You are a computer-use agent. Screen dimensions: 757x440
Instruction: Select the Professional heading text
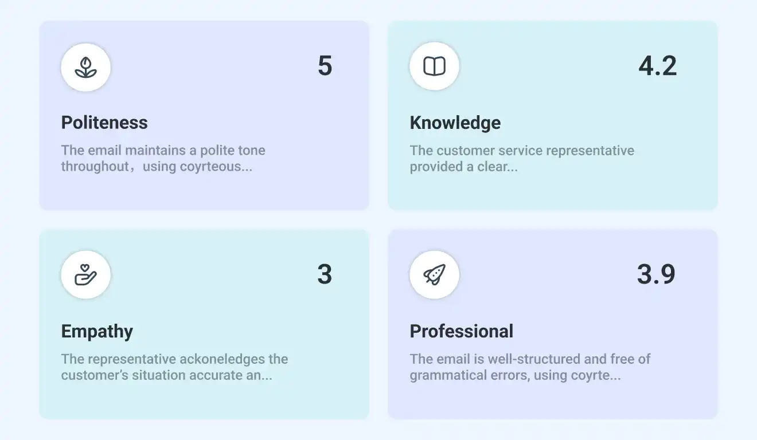click(461, 331)
